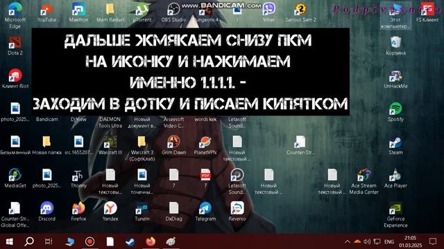Click the Warcraft III shortcut
This screenshot has width=444, height=249.
point(110,145)
